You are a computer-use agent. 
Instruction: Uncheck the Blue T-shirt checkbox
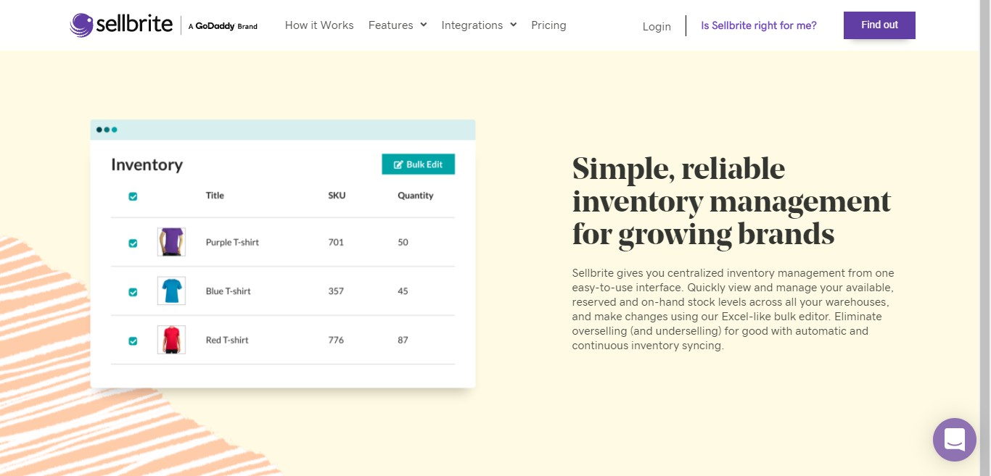(133, 292)
